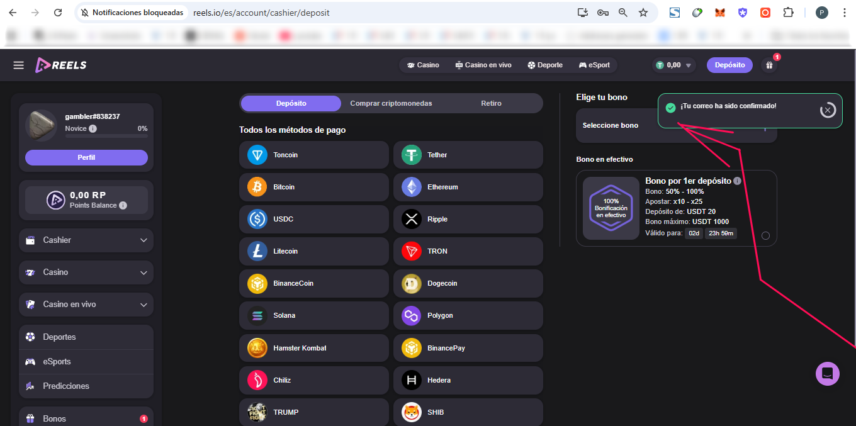Bookmark this page with star icon
The width and height of the screenshot is (856, 426).
click(x=643, y=13)
